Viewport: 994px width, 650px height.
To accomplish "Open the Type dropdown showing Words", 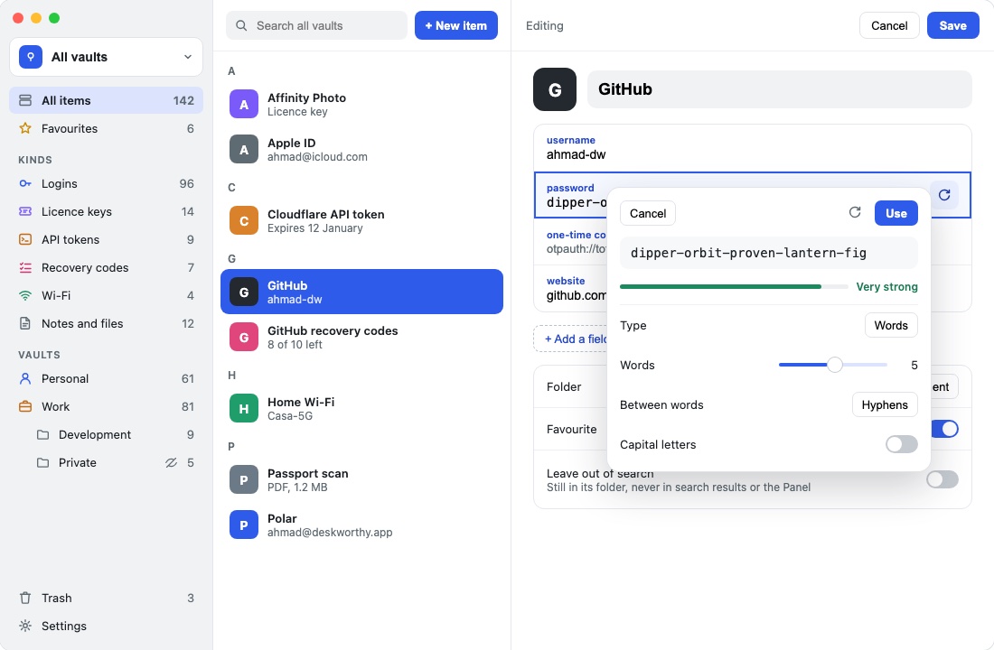I will [891, 325].
